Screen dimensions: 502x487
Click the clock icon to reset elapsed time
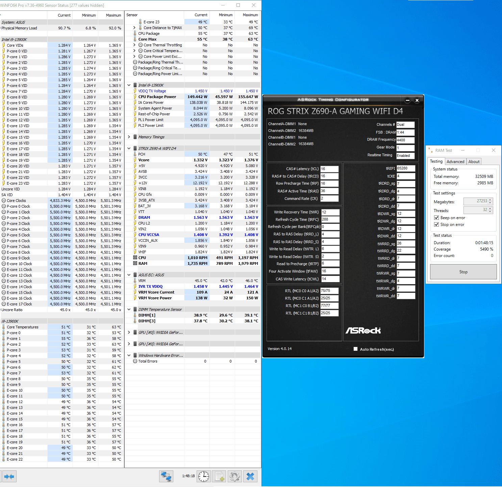204,477
